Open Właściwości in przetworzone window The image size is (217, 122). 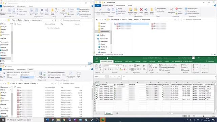tap(172, 11)
